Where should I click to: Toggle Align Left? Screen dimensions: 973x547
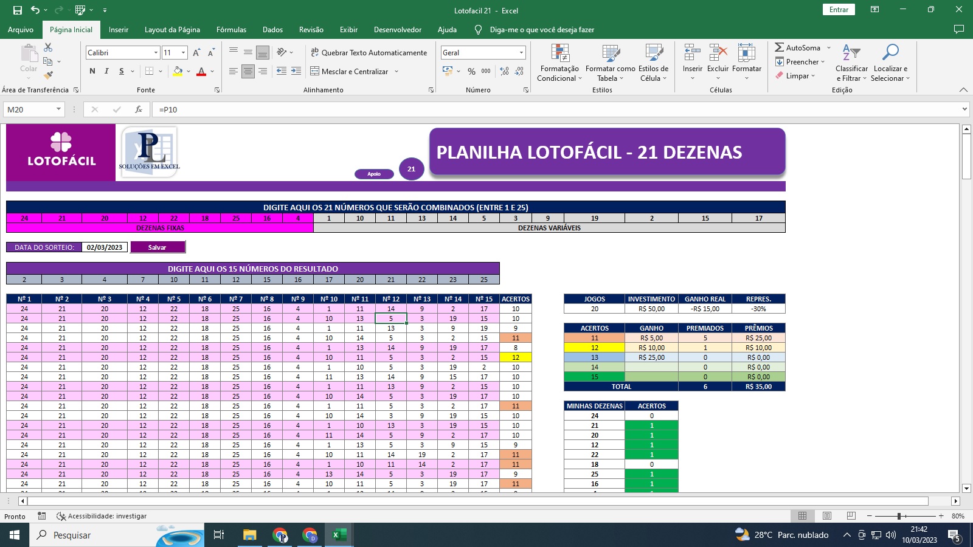pyautogui.click(x=234, y=71)
